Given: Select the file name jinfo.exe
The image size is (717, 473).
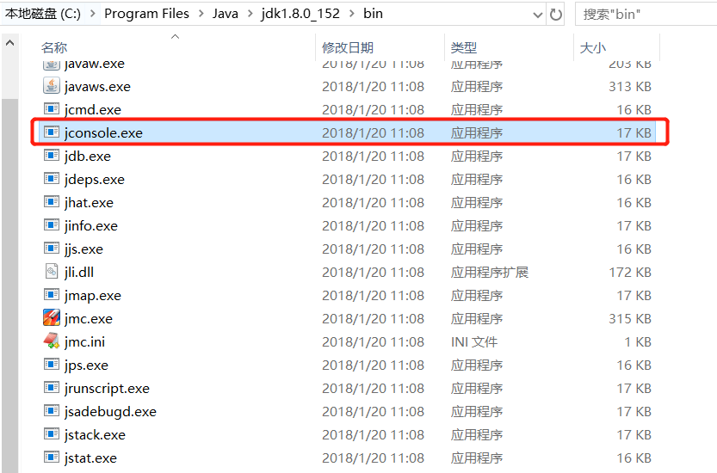Looking at the screenshot, I should [91, 226].
